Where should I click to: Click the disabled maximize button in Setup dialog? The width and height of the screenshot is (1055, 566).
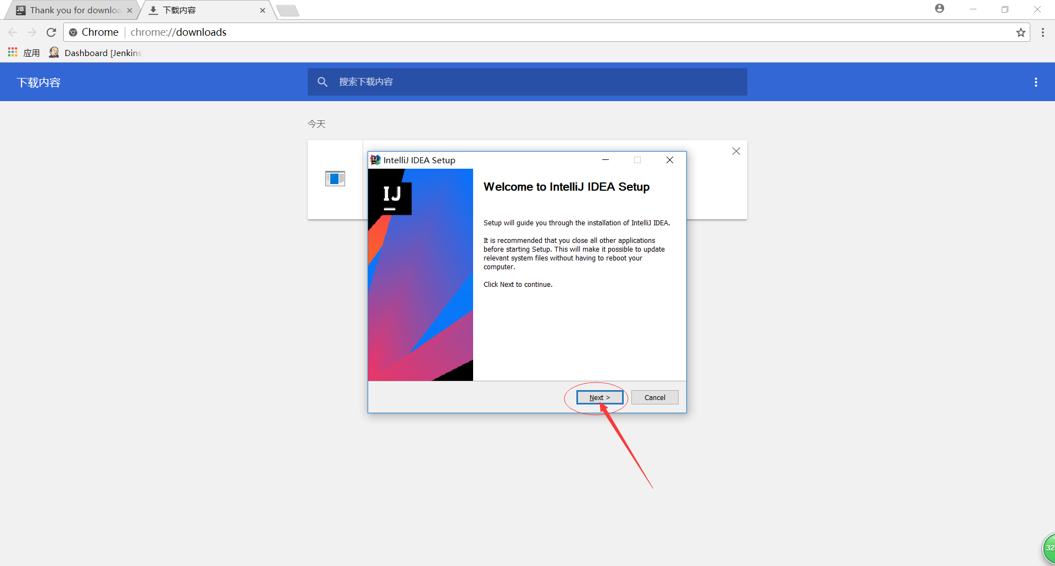pyautogui.click(x=637, y=160)
